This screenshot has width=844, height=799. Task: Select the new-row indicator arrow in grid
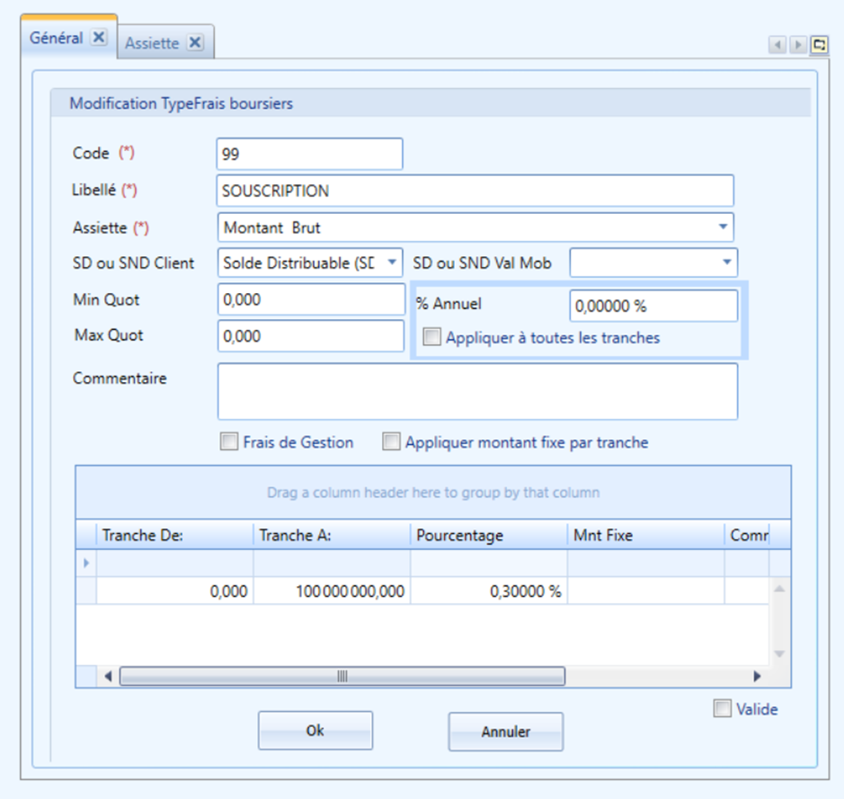click(x=86, y=564)
